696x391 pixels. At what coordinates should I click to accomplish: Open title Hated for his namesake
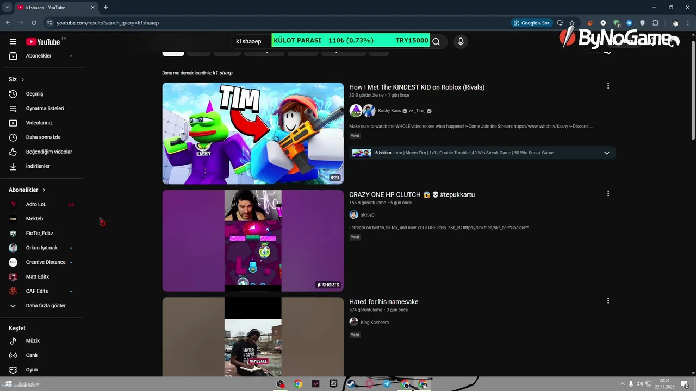[383, 302]
